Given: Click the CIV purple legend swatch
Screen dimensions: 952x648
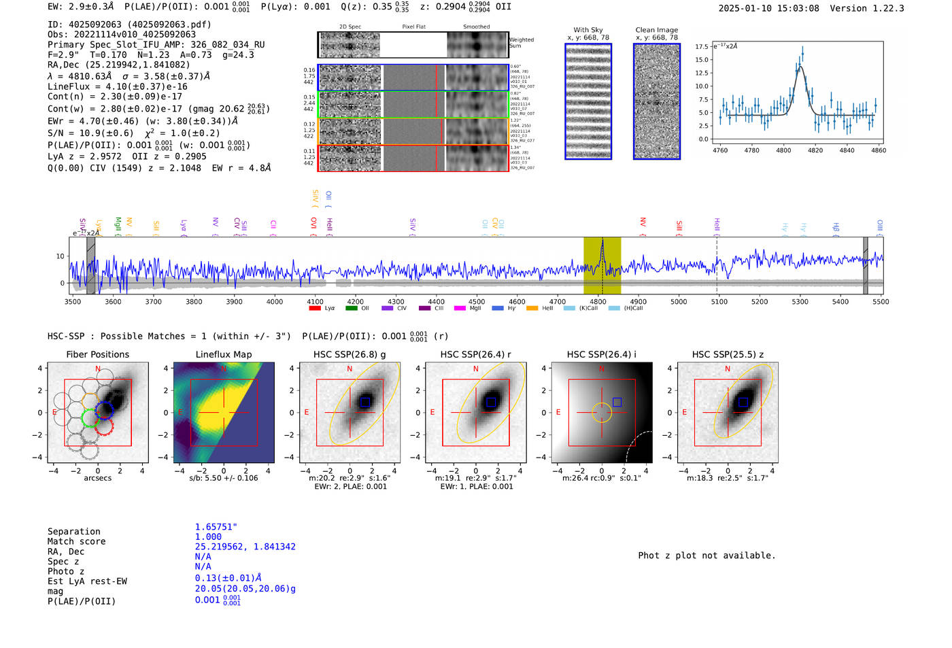Looking at the screenshot, I should (388, 308).
